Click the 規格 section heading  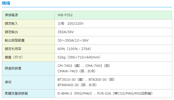6,3
